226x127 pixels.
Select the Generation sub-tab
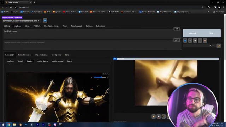coord(10,55)
